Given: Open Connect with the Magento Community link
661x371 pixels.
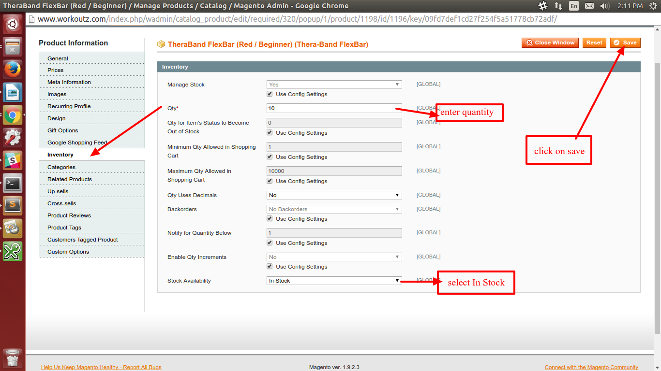Looking at the screenshot, I should (591, 367).
